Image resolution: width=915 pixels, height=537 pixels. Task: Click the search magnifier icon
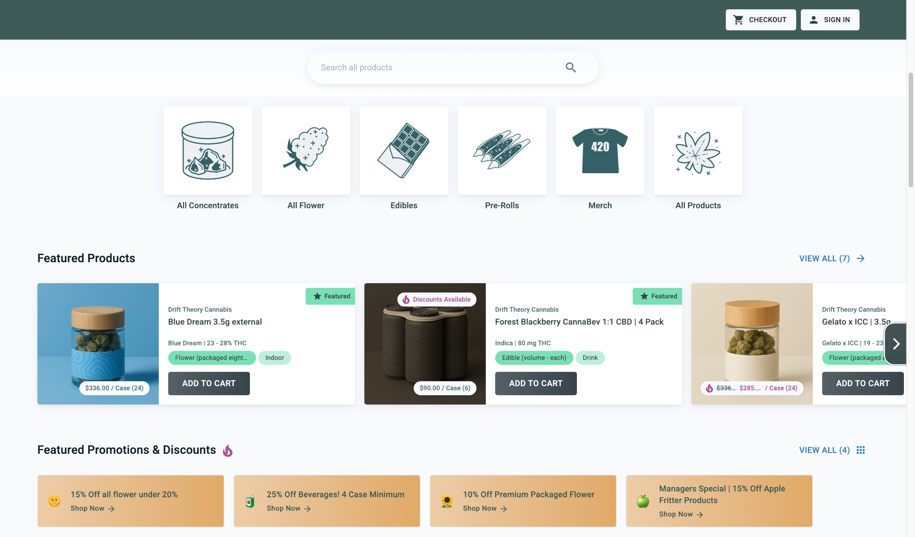[x=570, y=67]
